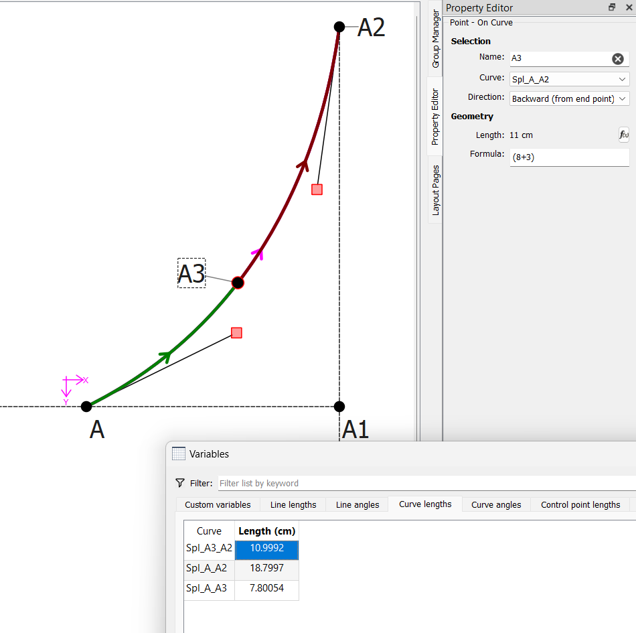Viewport: 636px width, 633px height.
Task: Open the formula editor fx button
Action: click(x=623, y=135)
